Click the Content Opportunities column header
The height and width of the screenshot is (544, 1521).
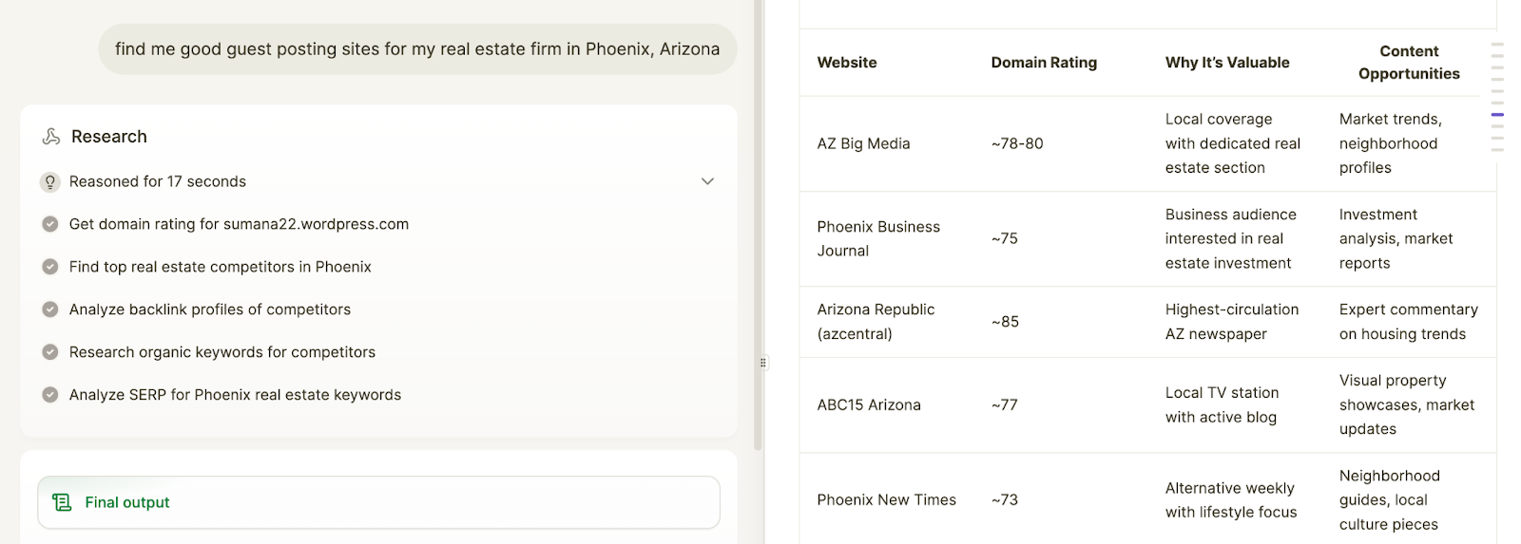click(x=1409, y=63)
